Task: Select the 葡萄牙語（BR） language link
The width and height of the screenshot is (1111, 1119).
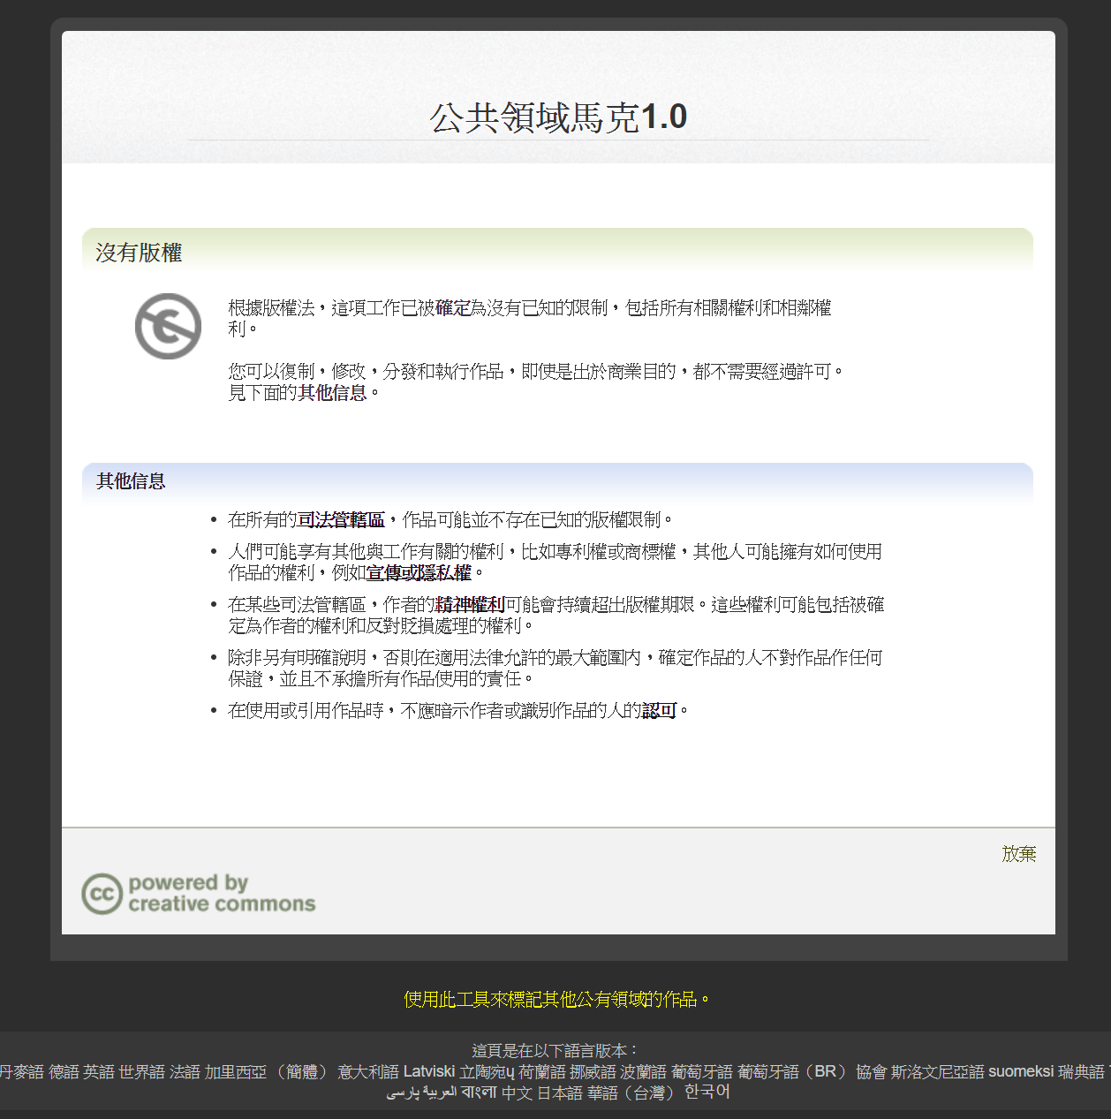Action: click(794, 1071)
